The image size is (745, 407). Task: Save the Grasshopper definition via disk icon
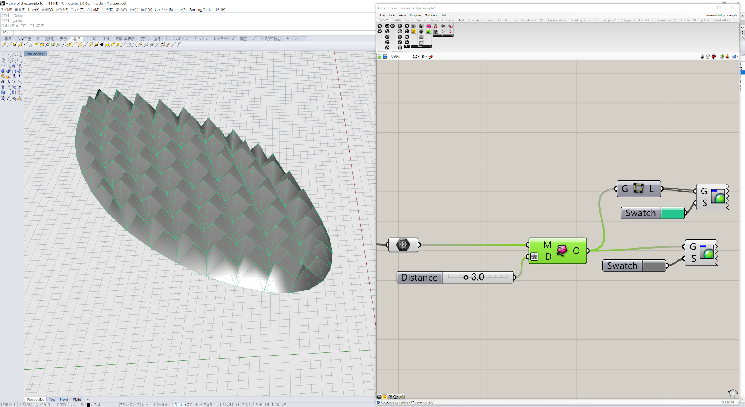point(385,57)
